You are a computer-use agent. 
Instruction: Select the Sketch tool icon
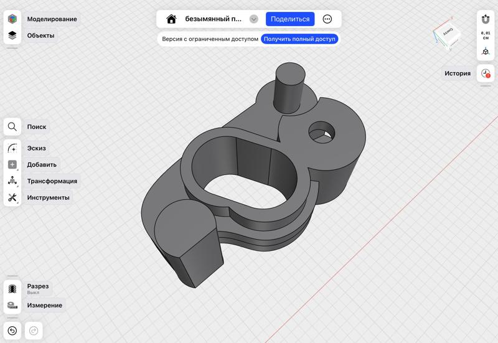pos(12,148)
